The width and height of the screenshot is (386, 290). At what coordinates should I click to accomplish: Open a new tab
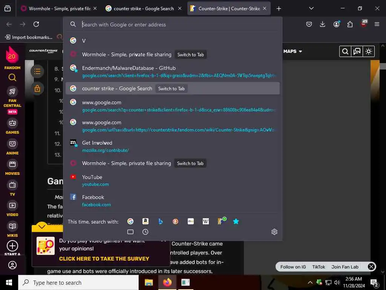(279, 8)
